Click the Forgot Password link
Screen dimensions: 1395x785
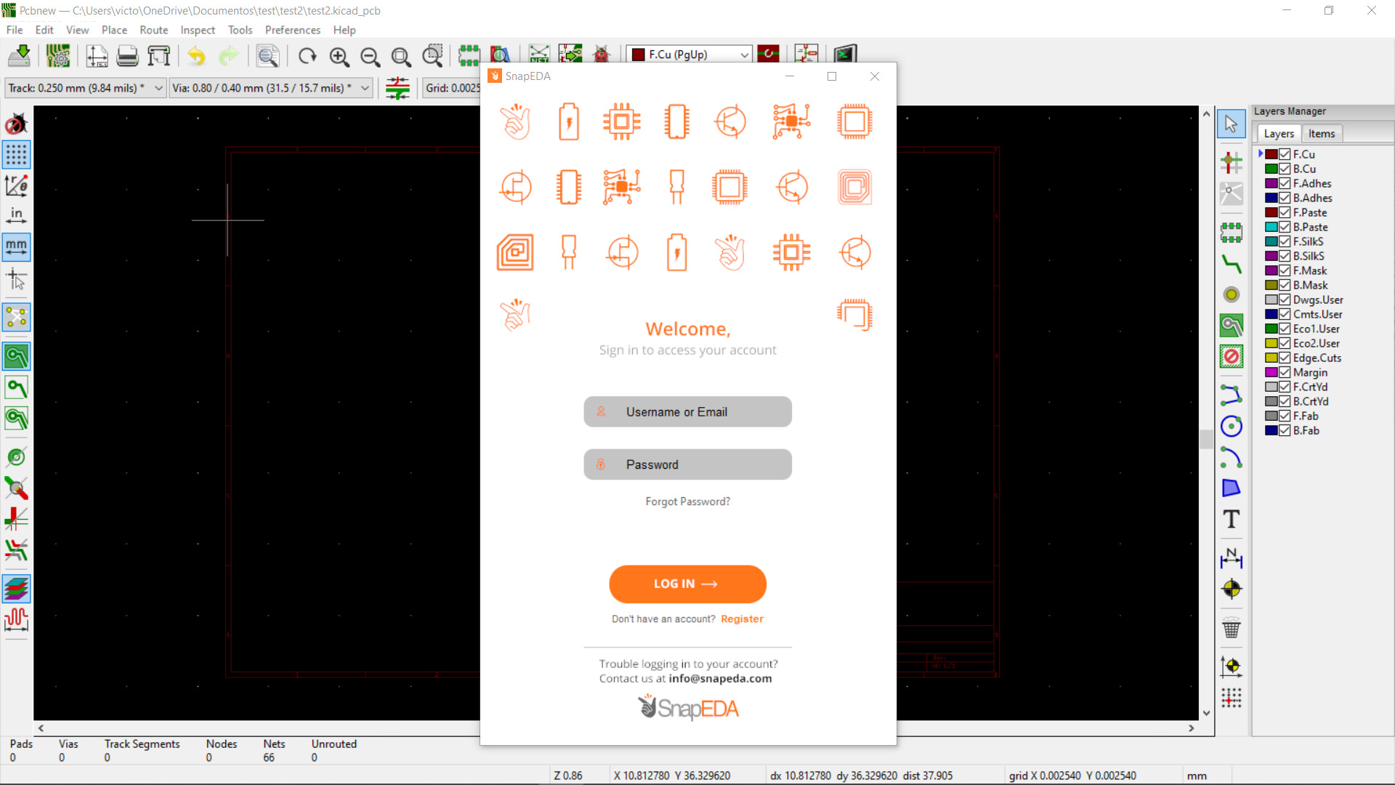coord(687,502)
